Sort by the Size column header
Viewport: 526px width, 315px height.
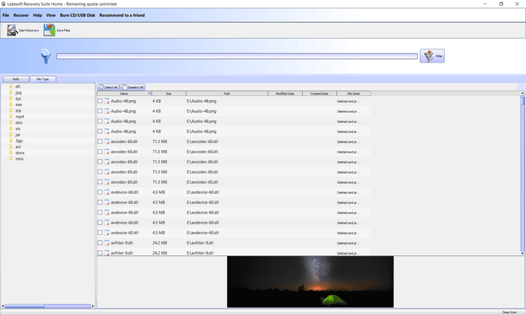point(169,94)
